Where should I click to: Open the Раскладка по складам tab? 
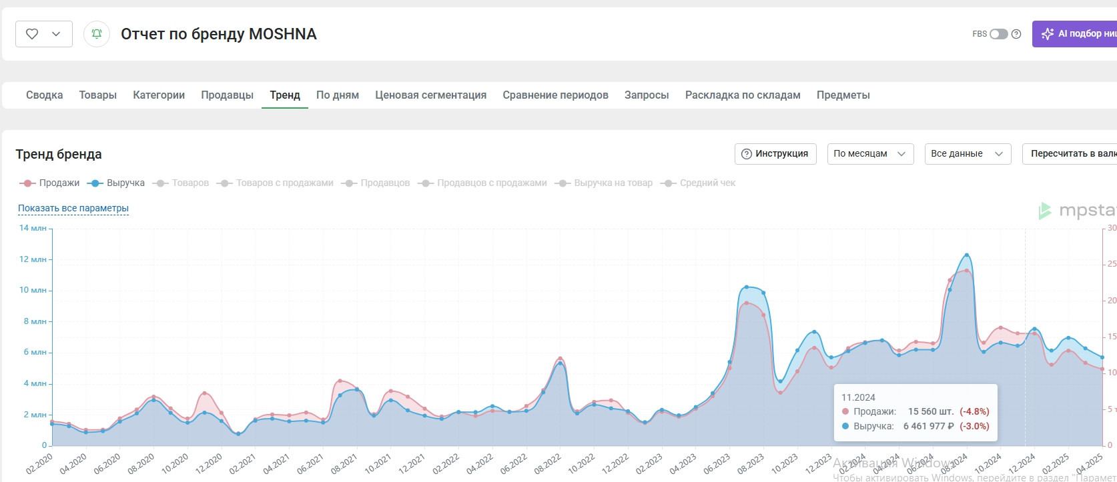pos(743,95)
